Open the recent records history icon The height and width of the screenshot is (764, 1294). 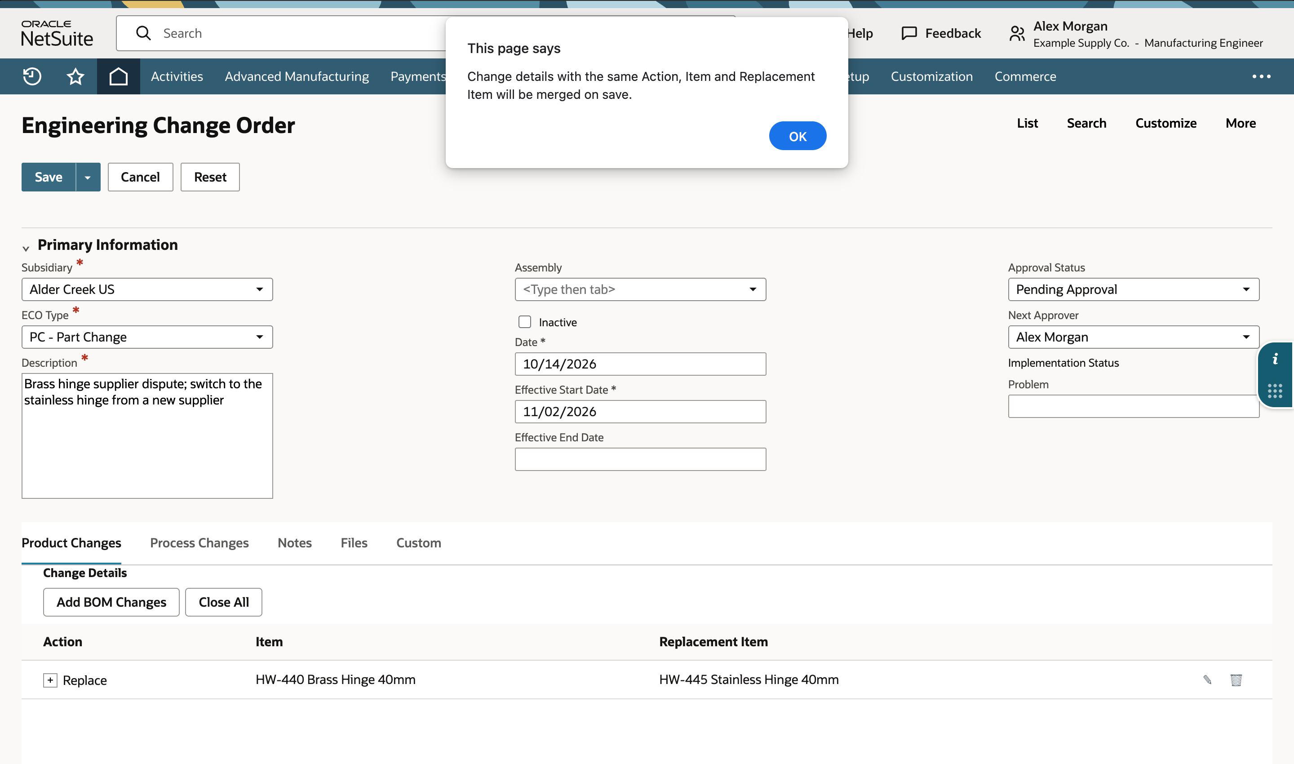[x=32, y=76]
